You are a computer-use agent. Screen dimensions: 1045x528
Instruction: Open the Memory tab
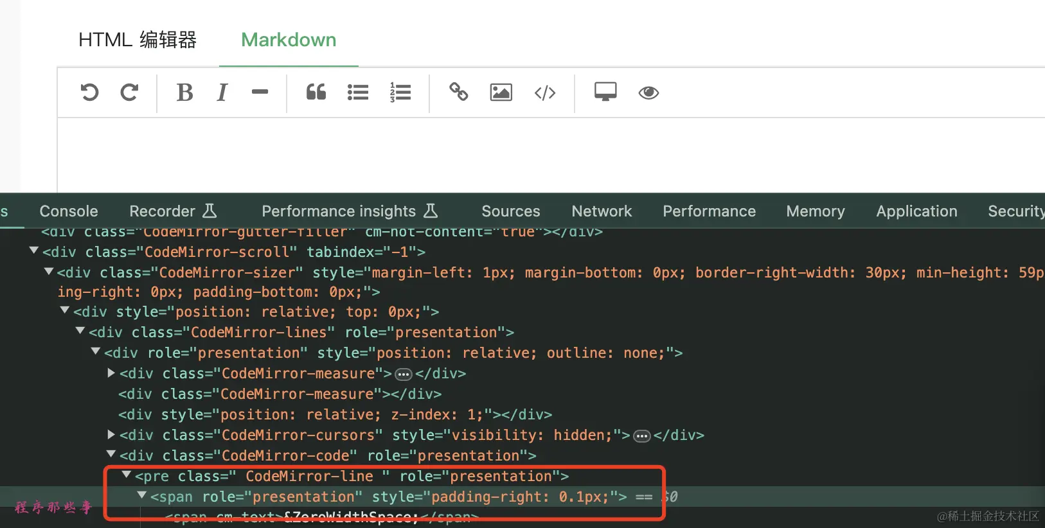[x=816, y=211]
